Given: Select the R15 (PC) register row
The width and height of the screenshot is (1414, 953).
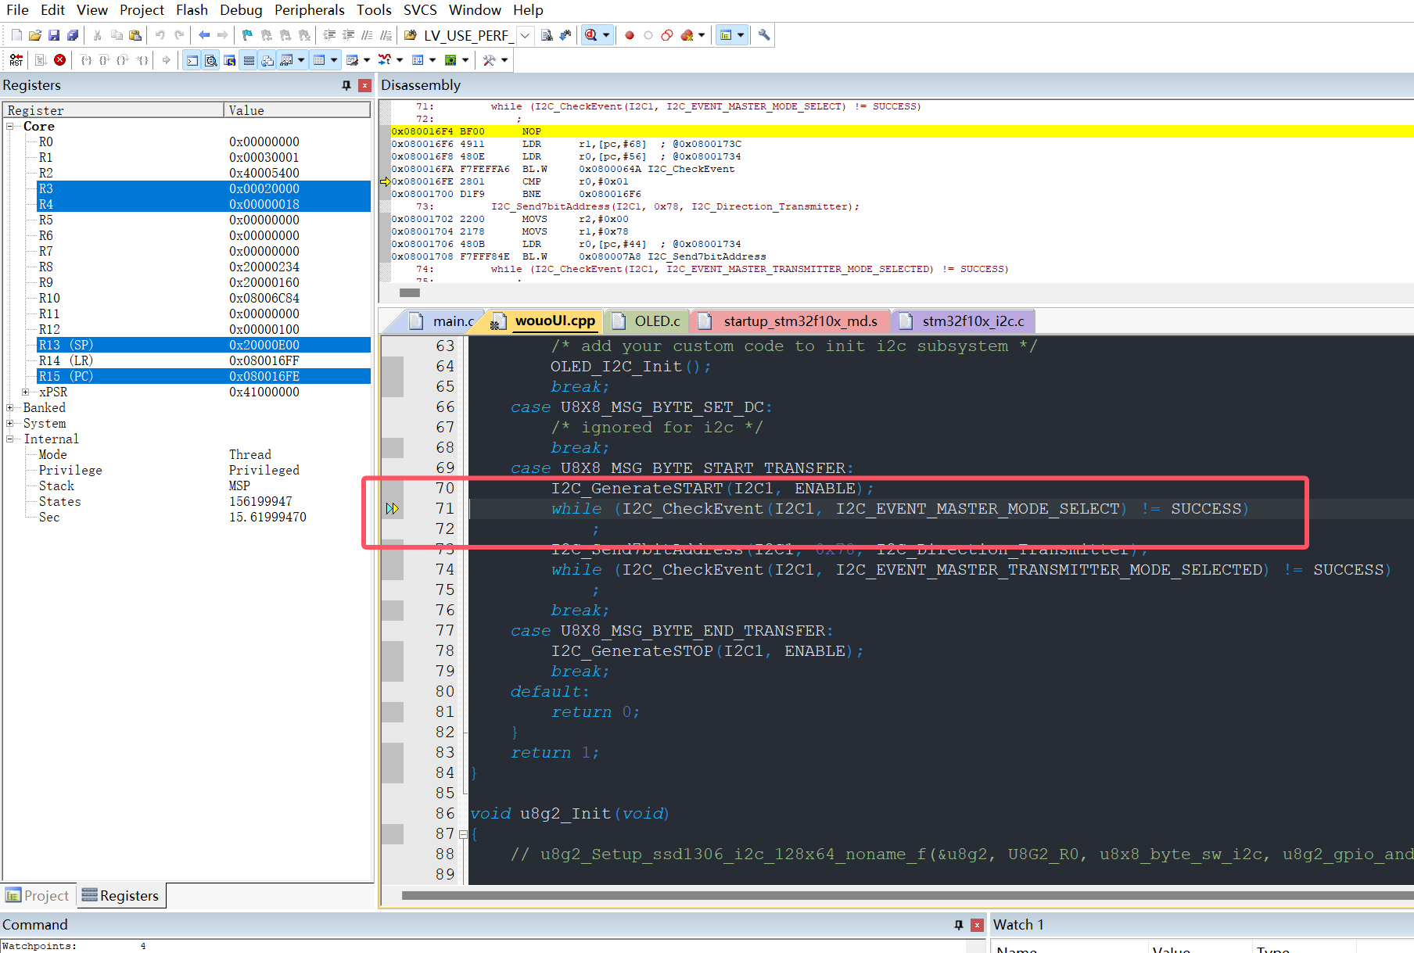Looking at the screenshot, I should click(203, 377).
